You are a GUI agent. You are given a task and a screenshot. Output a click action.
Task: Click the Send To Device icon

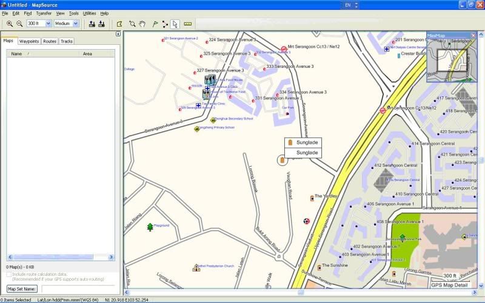pos(92,24)
